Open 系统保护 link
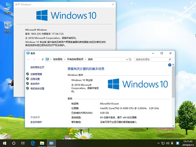This screenshot has width=196, height=147. point(35,84)
